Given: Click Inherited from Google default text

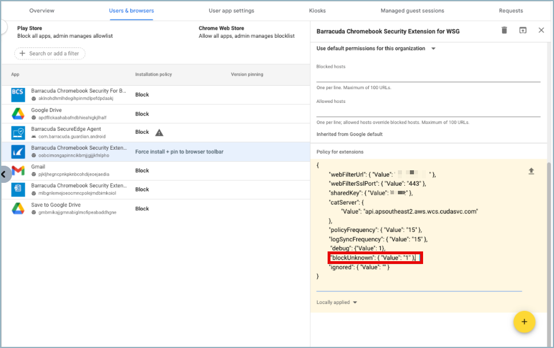Looking at the screenshot, I should 349,134.
